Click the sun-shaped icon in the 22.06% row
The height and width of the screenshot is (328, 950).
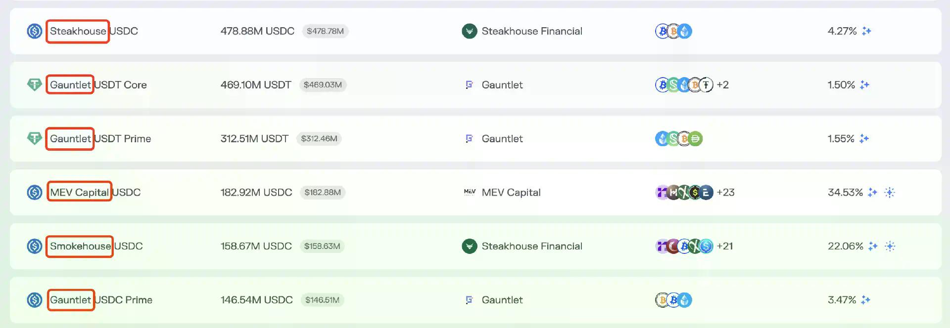(890, 246)
